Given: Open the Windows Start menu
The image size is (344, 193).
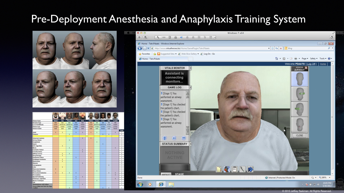Looking at the screenshot, I should point(140,184).
